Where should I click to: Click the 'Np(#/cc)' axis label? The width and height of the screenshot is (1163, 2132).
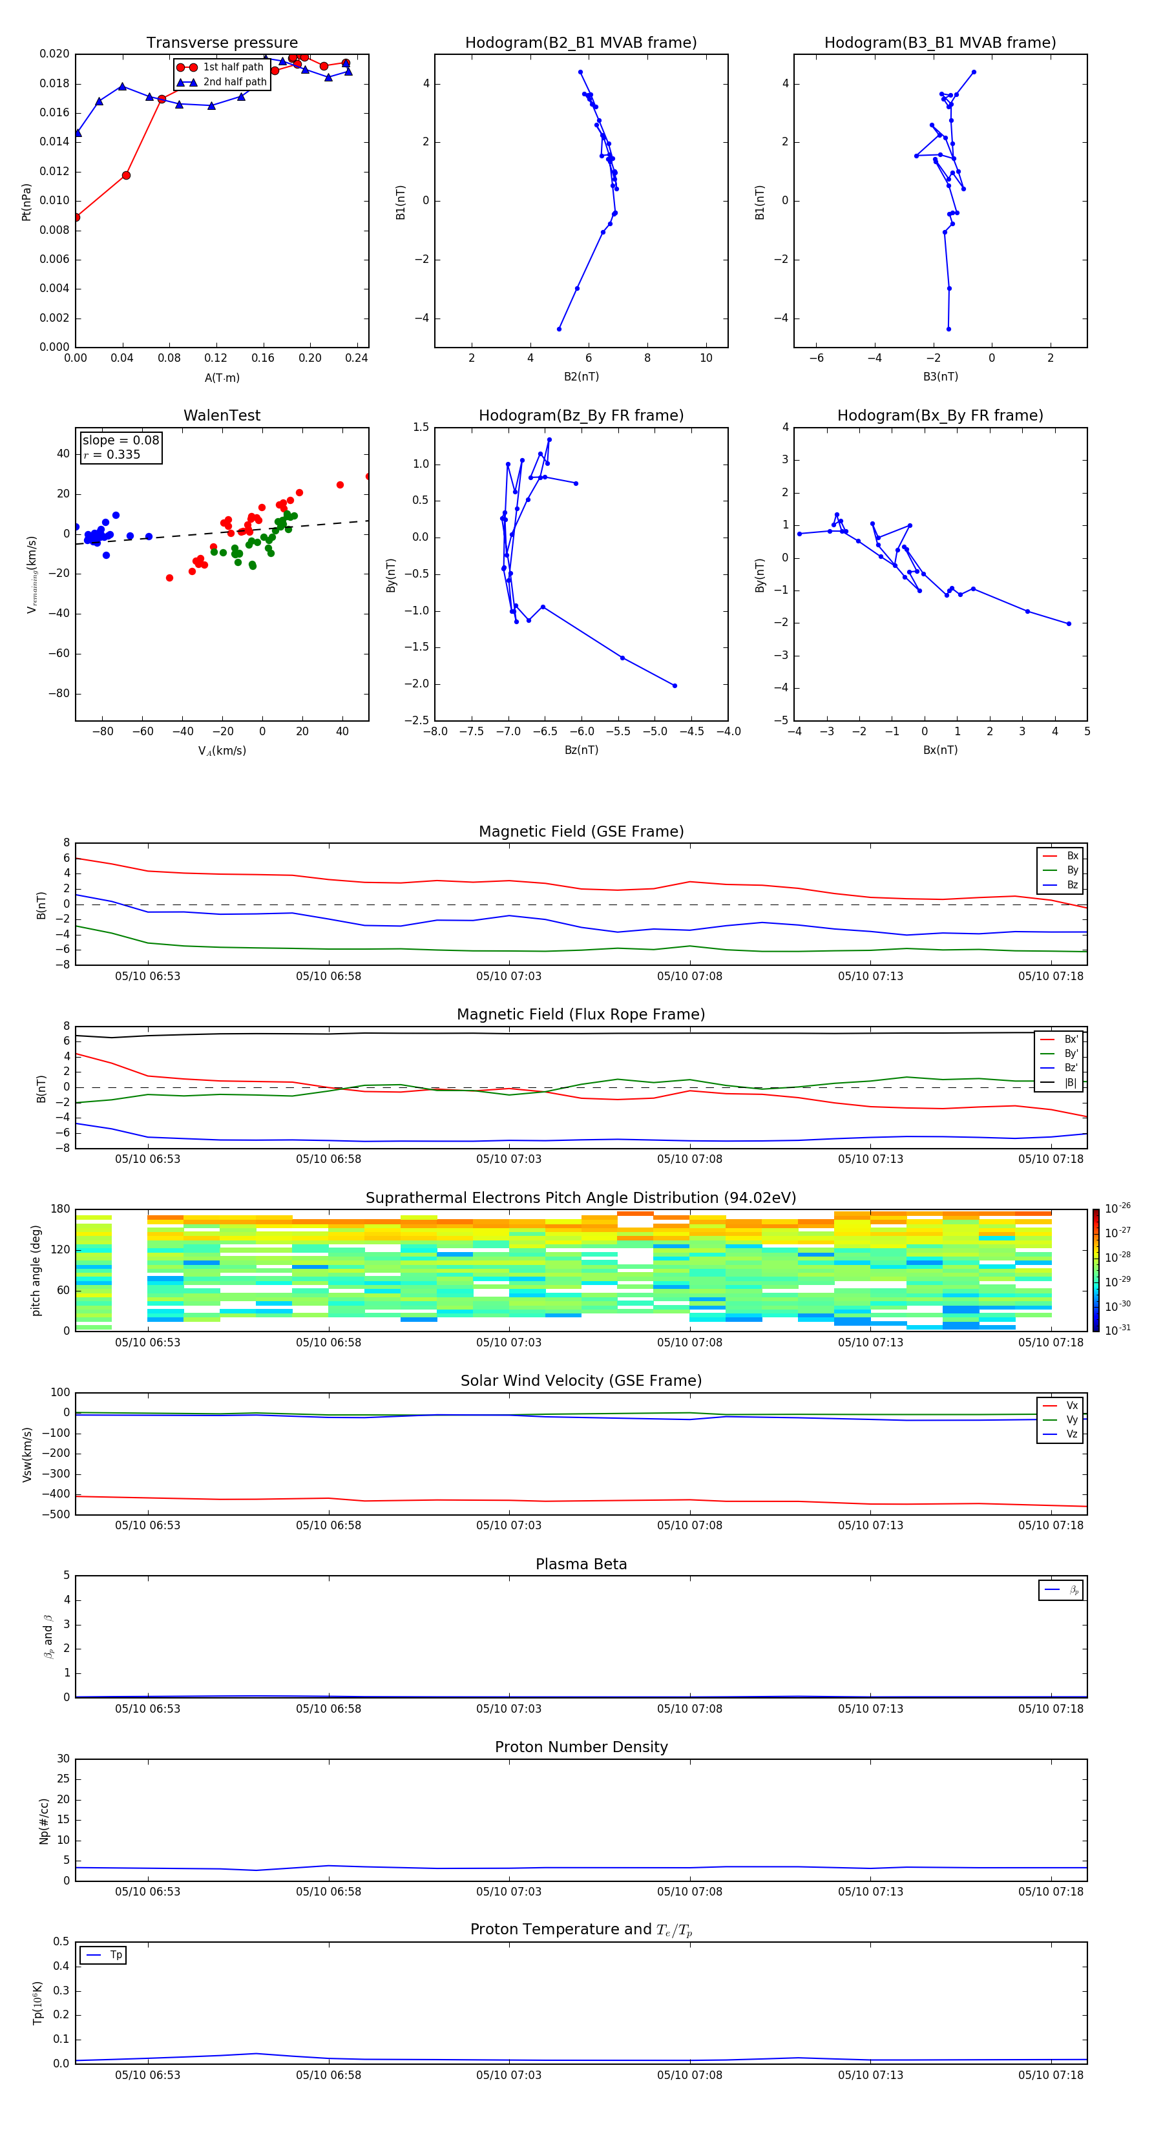point(44,1821)
